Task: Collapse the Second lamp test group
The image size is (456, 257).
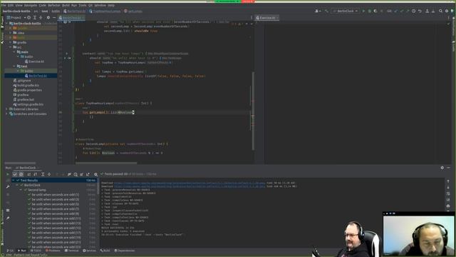Action: pyautogui.click(x=21, y=190)
